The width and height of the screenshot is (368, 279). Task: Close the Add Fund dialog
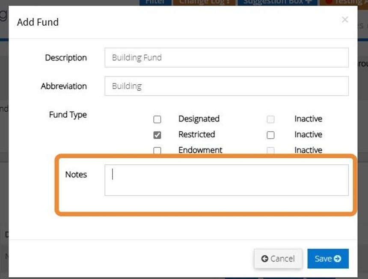coord(345,20)
